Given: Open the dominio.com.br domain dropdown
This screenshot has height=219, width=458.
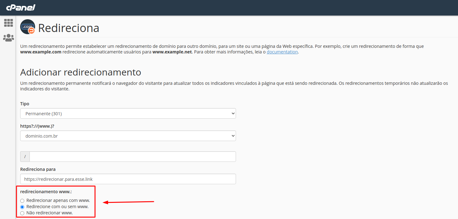Looking at the screenshot, I should coord(128,136).
